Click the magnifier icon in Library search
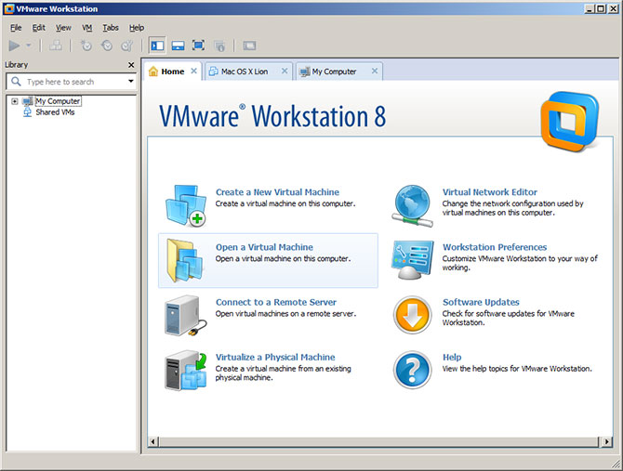This screenshot has width=623, height=471. tap(16, 82)
